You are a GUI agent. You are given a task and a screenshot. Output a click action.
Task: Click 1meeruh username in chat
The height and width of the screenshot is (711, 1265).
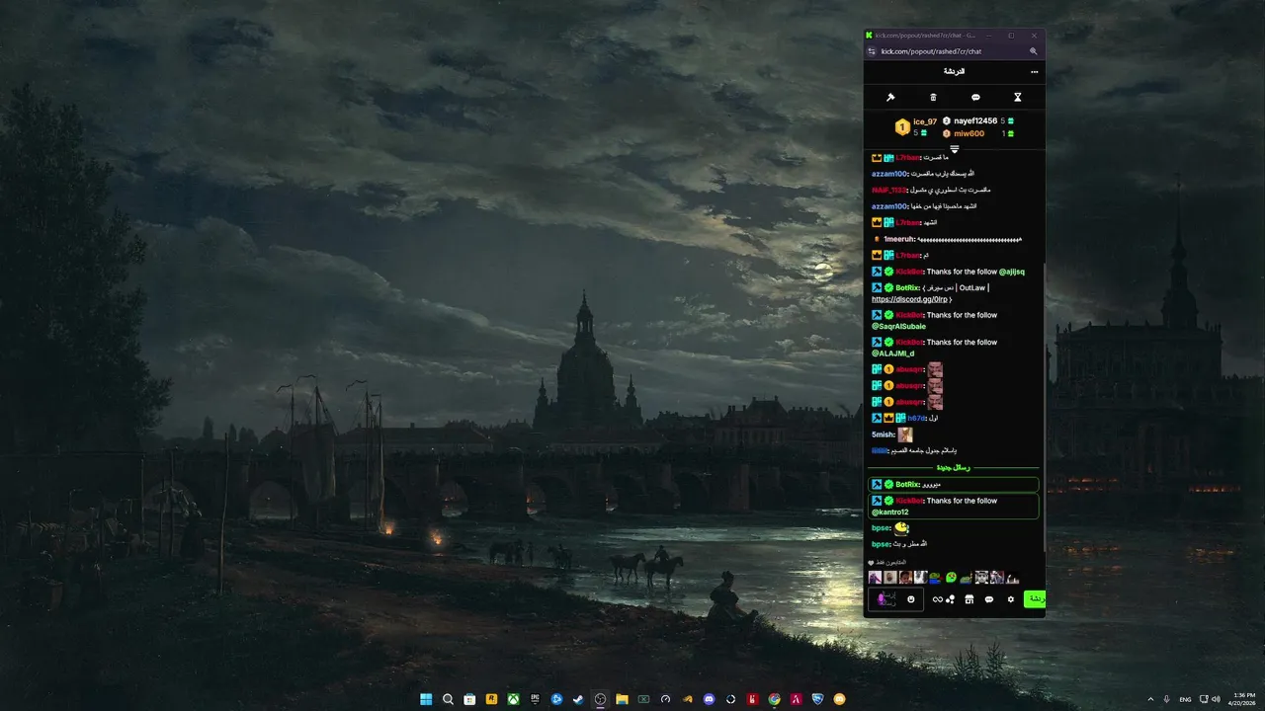click(899, 239)
